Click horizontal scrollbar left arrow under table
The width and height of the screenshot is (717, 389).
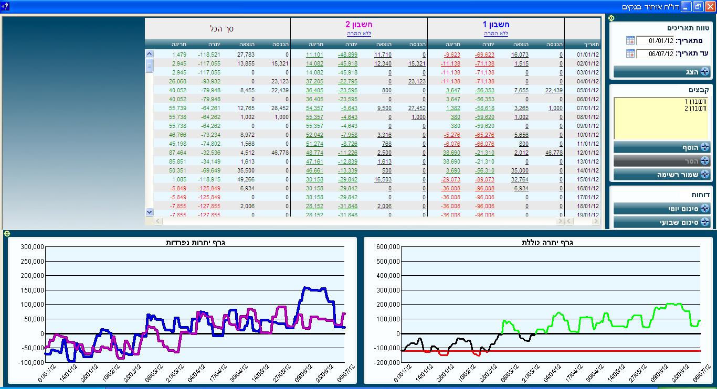(158, 222)
